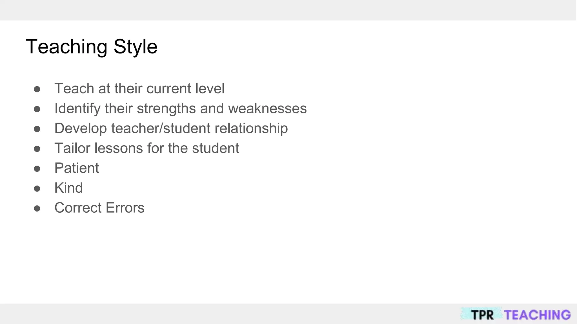Click bullet dot beside "Teach at their current level"
577x324 pixels.
click(x=37, y=89)
